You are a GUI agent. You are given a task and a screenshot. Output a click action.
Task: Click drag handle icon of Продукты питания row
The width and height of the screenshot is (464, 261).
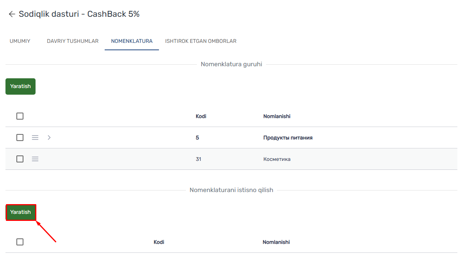35,138
